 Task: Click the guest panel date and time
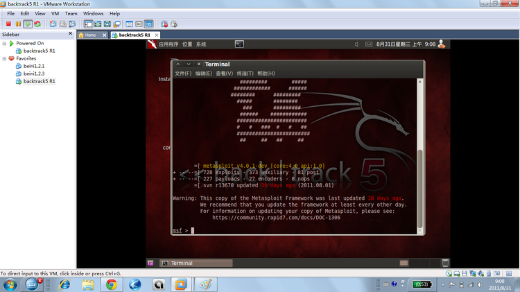pos(406,44)
